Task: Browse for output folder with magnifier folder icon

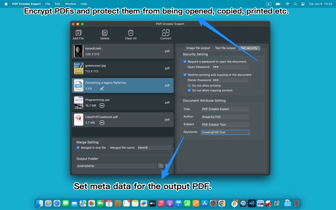Action: [161, 165]
